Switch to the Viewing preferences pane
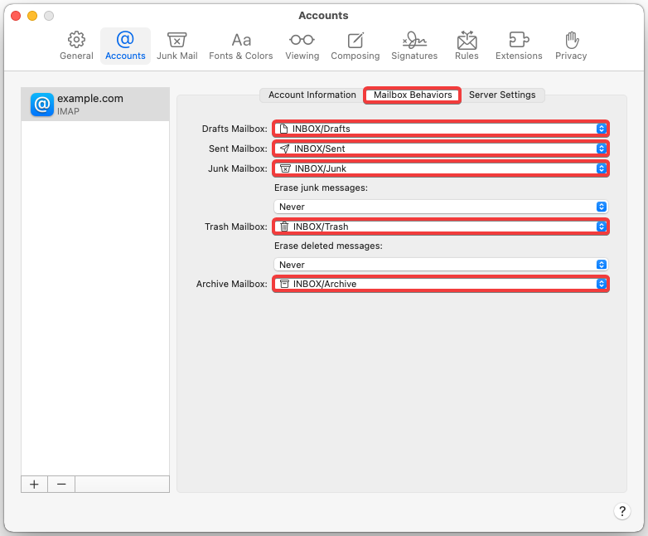Screen dimensions: 648x536 tap(302, 46)
